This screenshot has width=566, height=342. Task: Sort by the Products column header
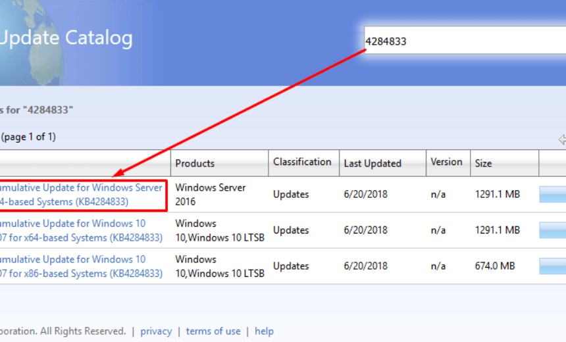(195, 163)
